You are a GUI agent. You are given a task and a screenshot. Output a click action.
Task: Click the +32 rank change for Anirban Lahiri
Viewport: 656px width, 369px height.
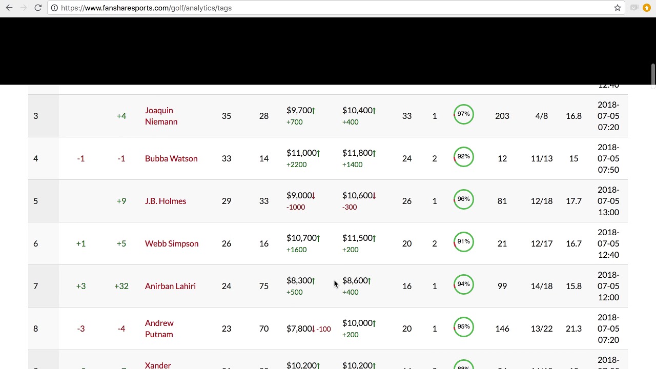click(x=121, y=286)
